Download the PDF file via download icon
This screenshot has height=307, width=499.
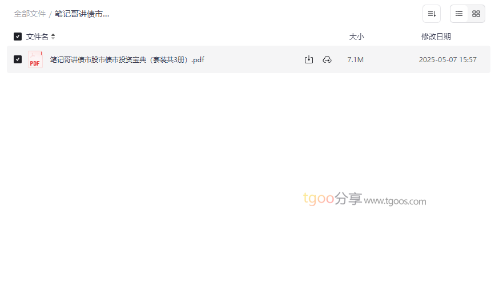pyautogui.click(x=309, y=59)
